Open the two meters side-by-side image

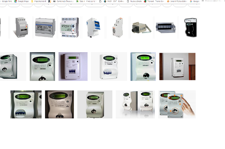click(x=135, y=104)
